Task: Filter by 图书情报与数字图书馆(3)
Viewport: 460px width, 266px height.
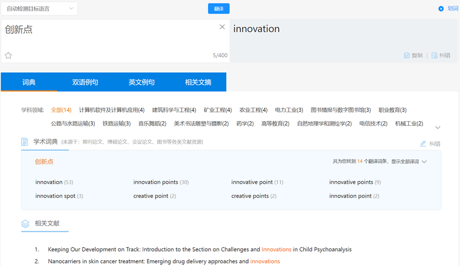Action: coord(341,110)
